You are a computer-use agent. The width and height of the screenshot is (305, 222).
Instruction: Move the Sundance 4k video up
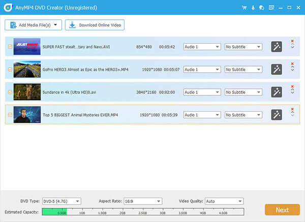coord(292,90)
